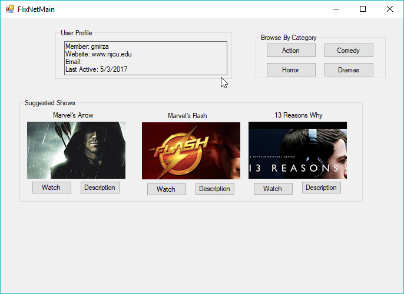Click the 13 Reasons Why poster
This screenshot has width=404, height=294.
[297, 150]
